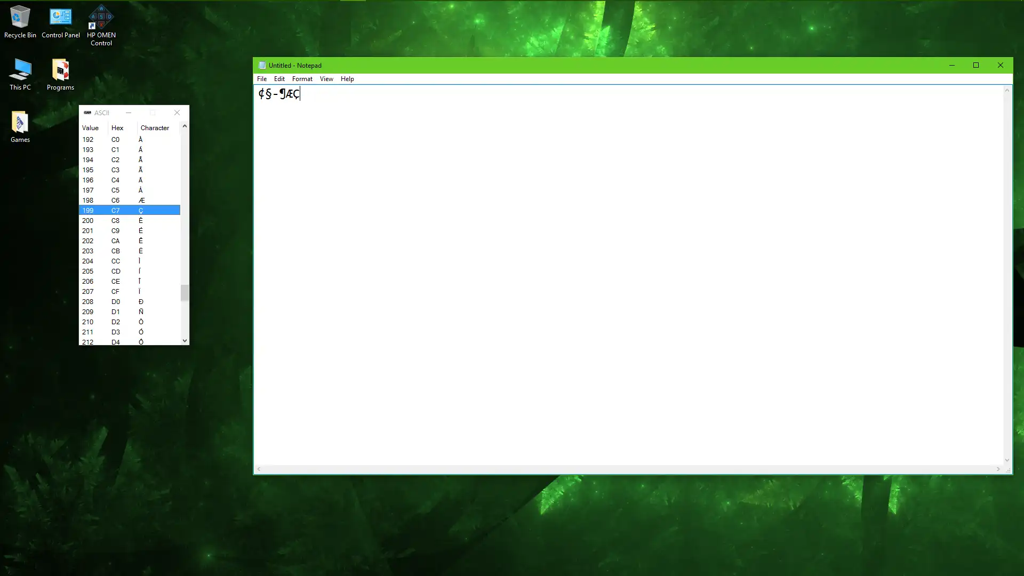Open Recycle Bin on desktop

(20, 20)
